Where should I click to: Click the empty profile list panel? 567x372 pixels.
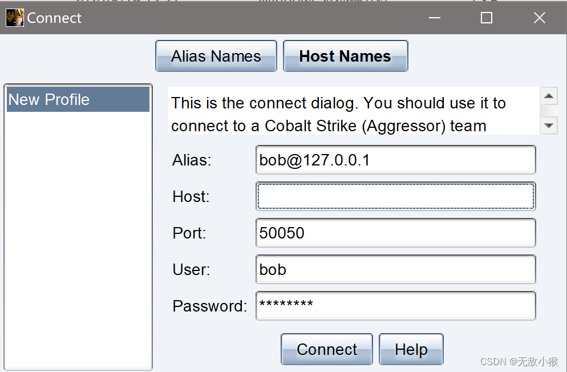78,240
